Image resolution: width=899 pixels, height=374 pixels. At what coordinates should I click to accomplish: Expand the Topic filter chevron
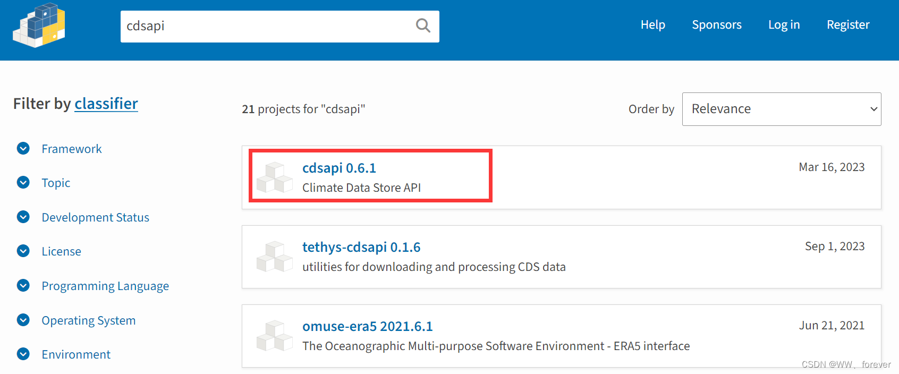(x=23, y=182)
